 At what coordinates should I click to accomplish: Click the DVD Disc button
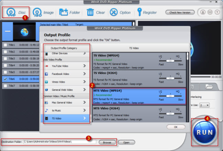(16, 12)
